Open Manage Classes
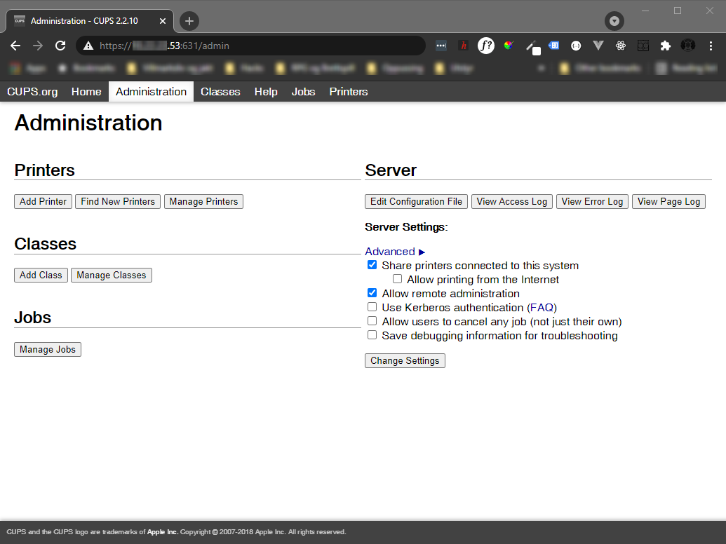This screenshot has height=544, width=726. point(111,276)
